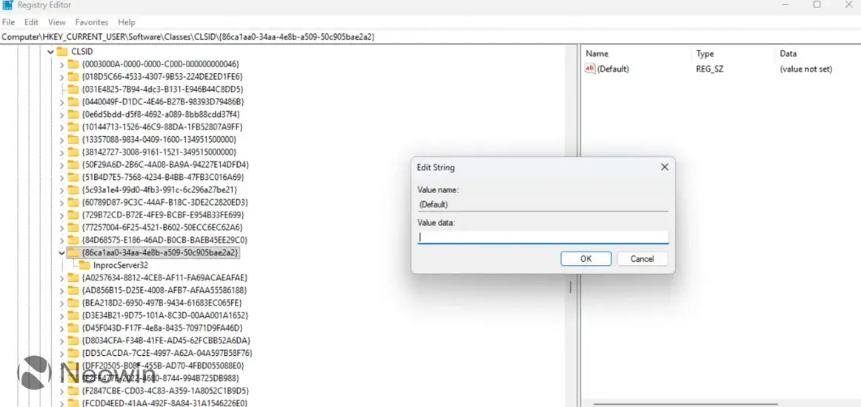Screen dimensions: 861x407
Task: Open the View menu
Action: pos(56,22)
